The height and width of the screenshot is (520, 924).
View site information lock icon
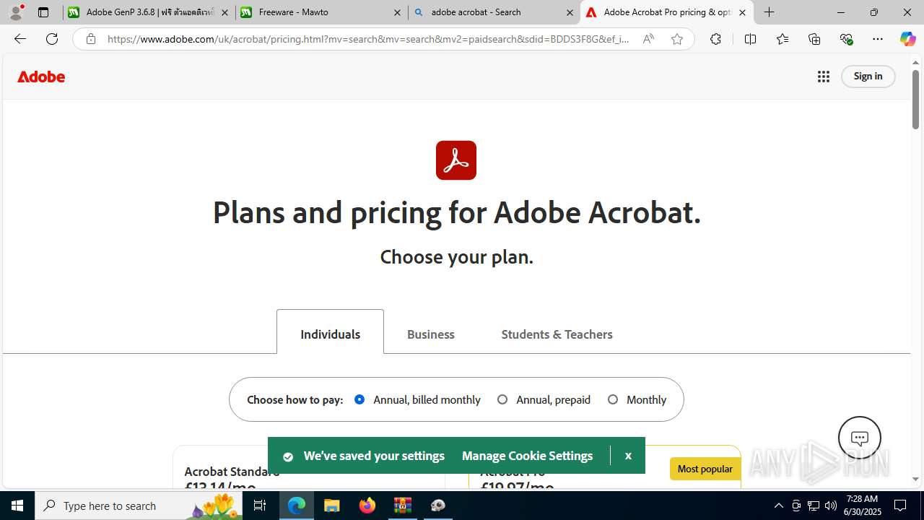click(90, 39)
